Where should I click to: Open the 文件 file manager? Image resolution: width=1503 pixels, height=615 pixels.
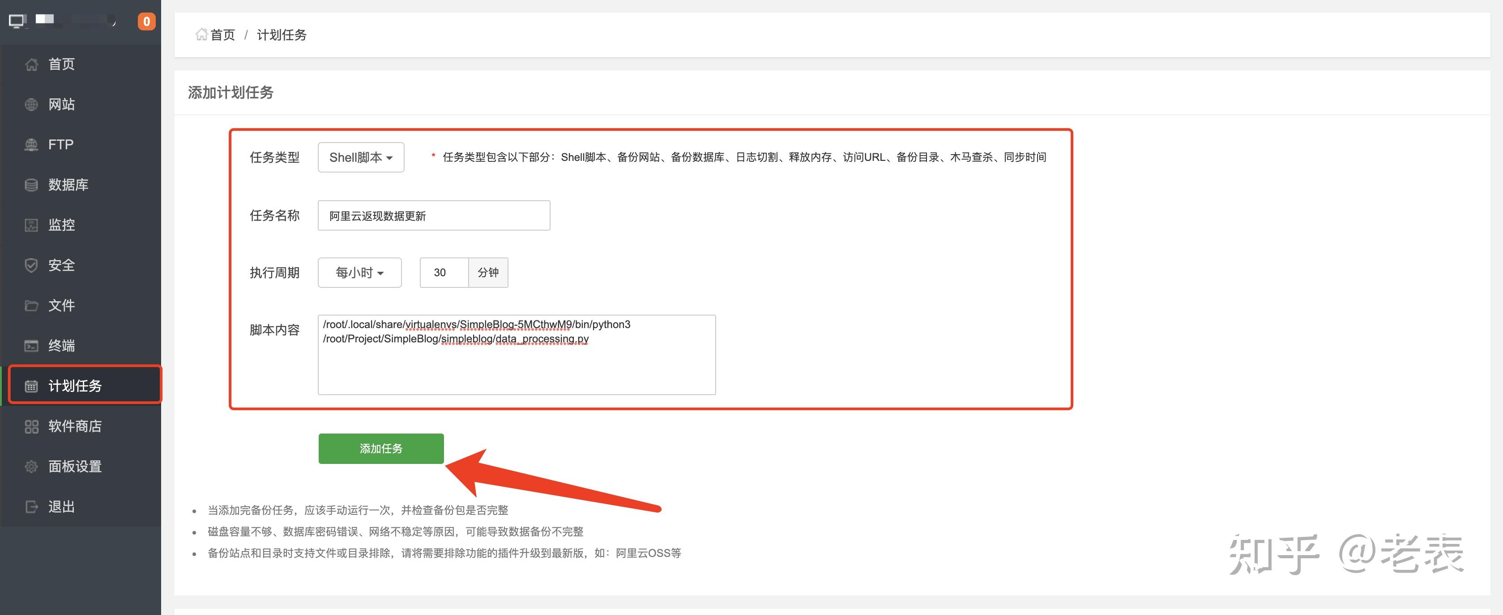[61, 305]
